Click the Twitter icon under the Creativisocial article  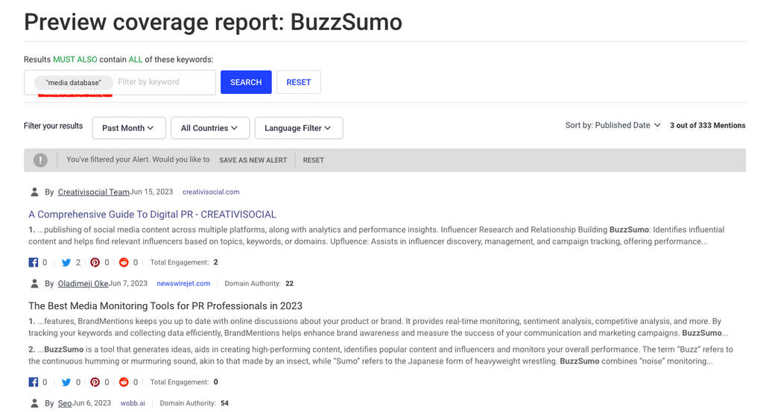click(66, 262)
